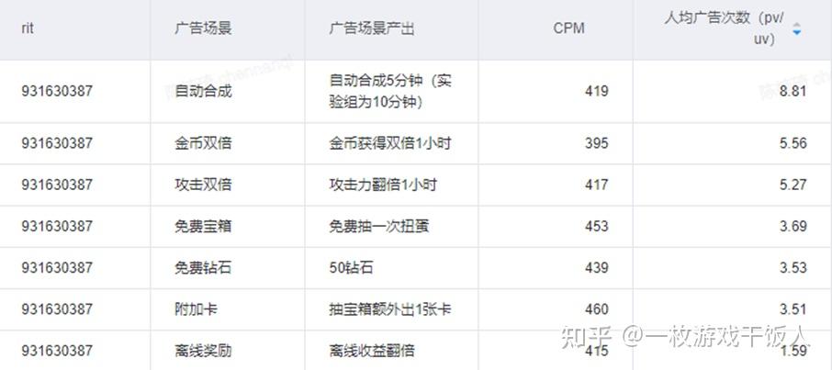Click the CPM value 419

click(x=596, y=91)
